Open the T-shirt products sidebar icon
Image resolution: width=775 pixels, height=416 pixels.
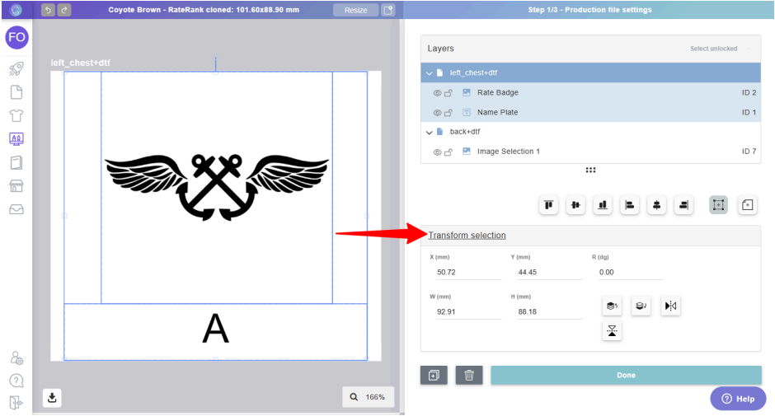(16, 115)
